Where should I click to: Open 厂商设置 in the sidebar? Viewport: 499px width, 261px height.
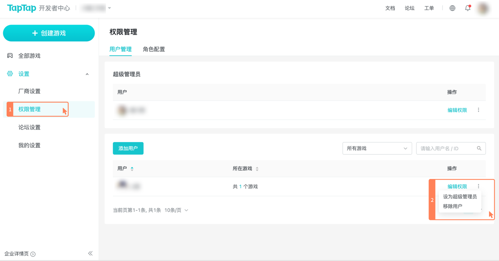pos(29,91)
